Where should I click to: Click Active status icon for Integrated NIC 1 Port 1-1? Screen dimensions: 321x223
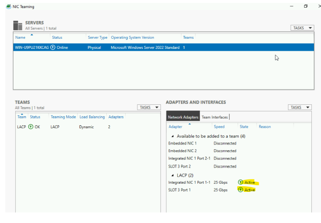tap(241, 182)
